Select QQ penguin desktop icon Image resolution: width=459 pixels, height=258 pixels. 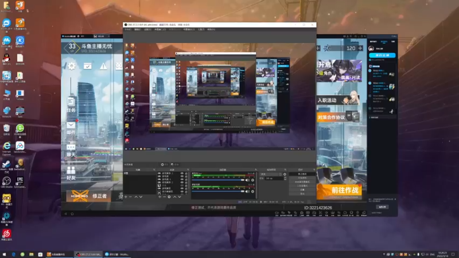6,60
